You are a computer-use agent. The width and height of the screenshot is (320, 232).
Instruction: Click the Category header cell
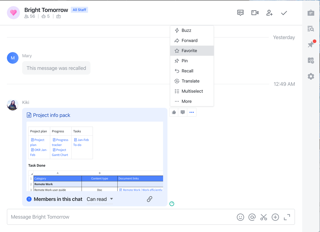pyautogui.click(x=57, y=178)
